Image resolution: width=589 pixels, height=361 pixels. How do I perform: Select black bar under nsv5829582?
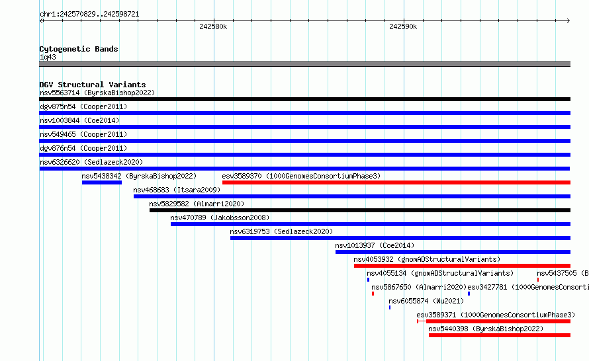click(360, 210)
